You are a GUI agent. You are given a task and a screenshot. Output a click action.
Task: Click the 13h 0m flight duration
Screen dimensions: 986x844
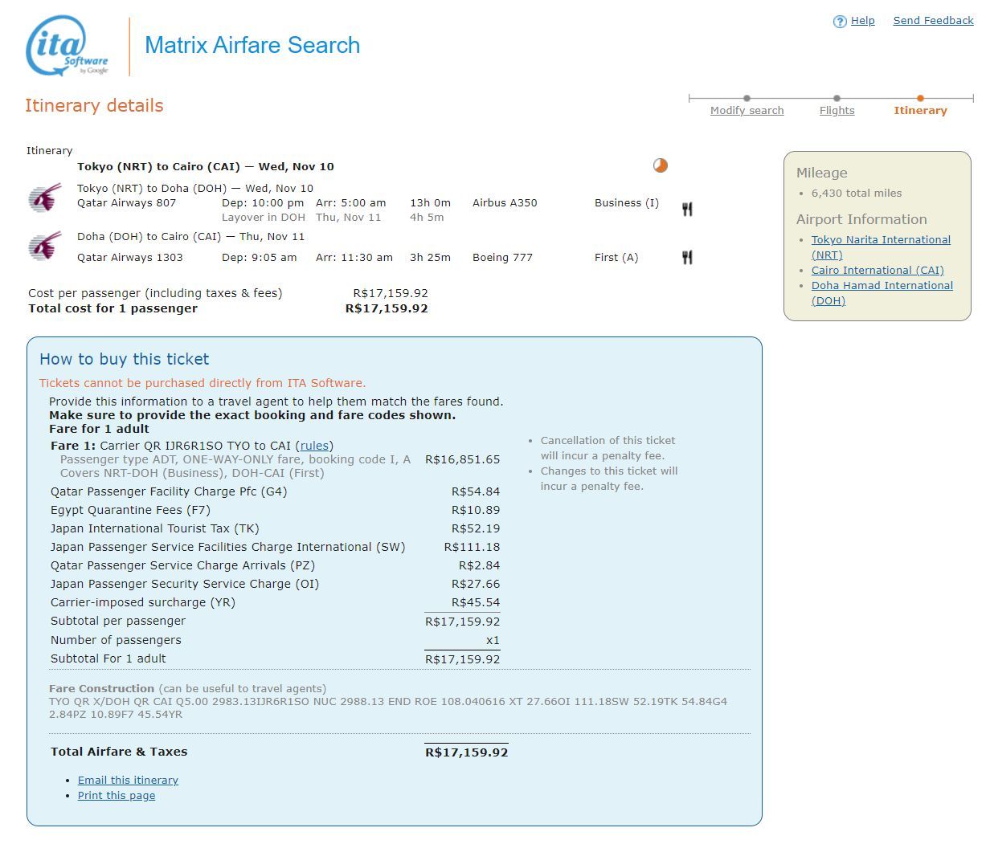pos(430,203)
